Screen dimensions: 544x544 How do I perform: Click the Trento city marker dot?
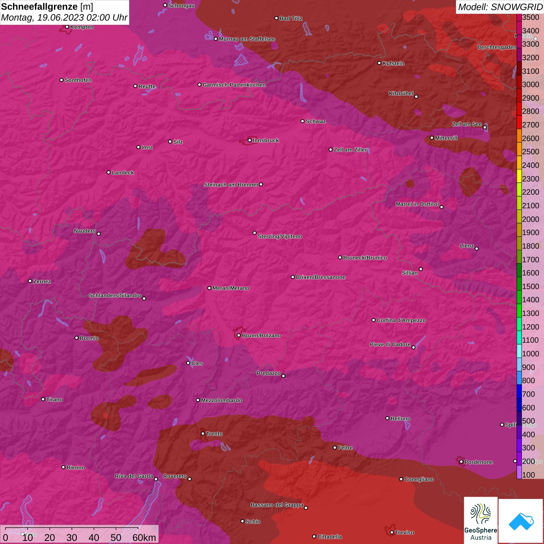203,434
